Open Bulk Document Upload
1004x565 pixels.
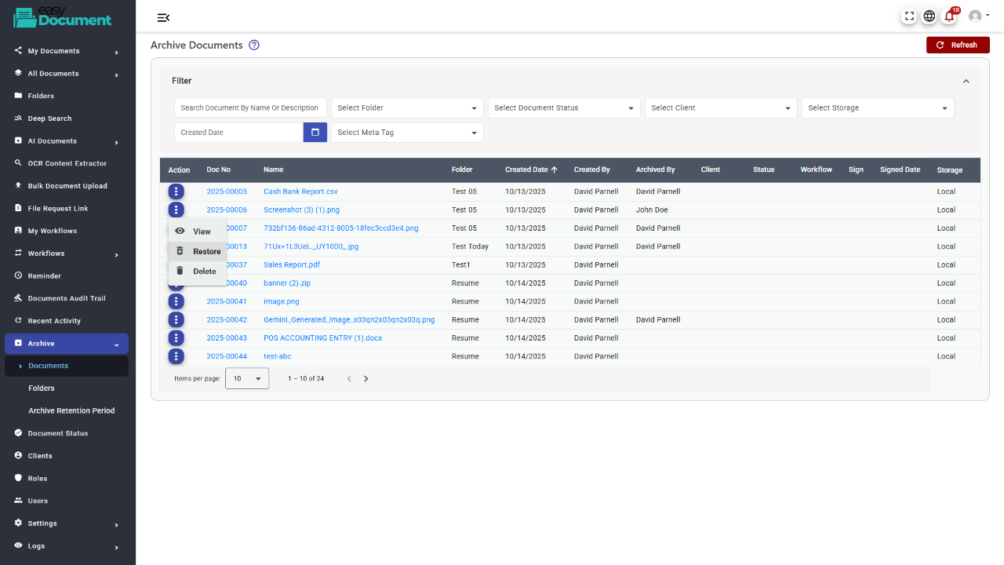67,186
